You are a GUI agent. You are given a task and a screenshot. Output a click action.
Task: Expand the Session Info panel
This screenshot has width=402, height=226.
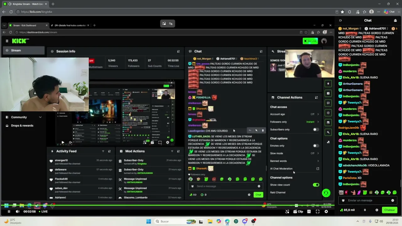[x=178, y=51]
